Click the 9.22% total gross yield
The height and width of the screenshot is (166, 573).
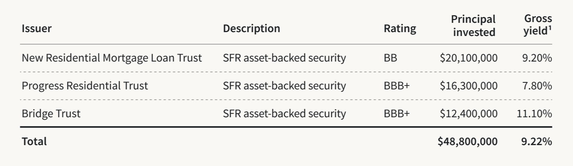coord(536,142)
